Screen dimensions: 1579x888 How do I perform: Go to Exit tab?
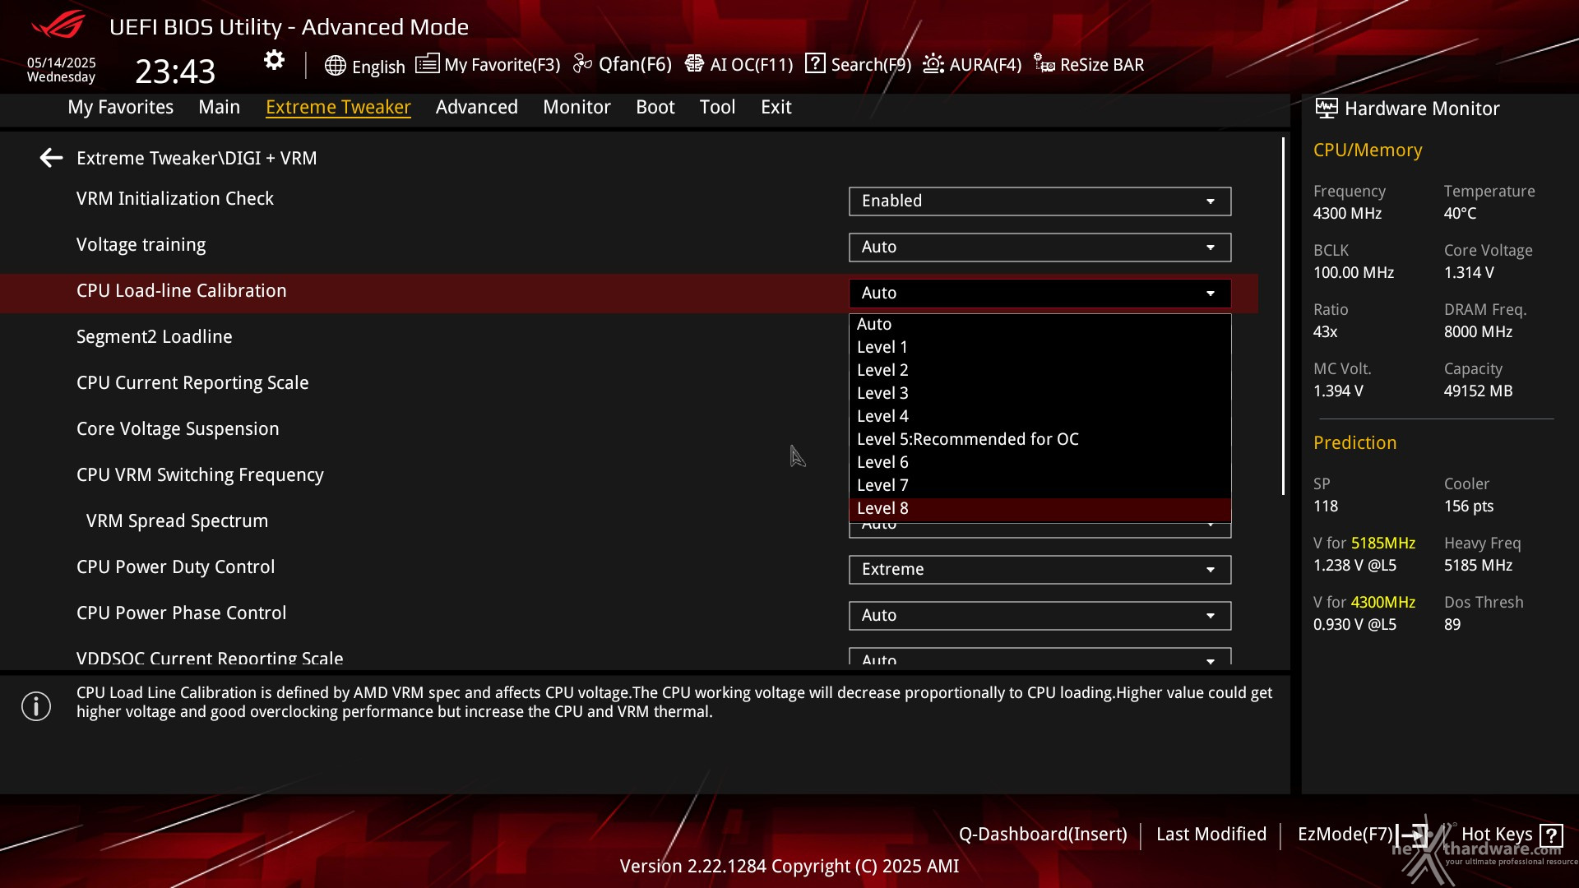[776, 107]
